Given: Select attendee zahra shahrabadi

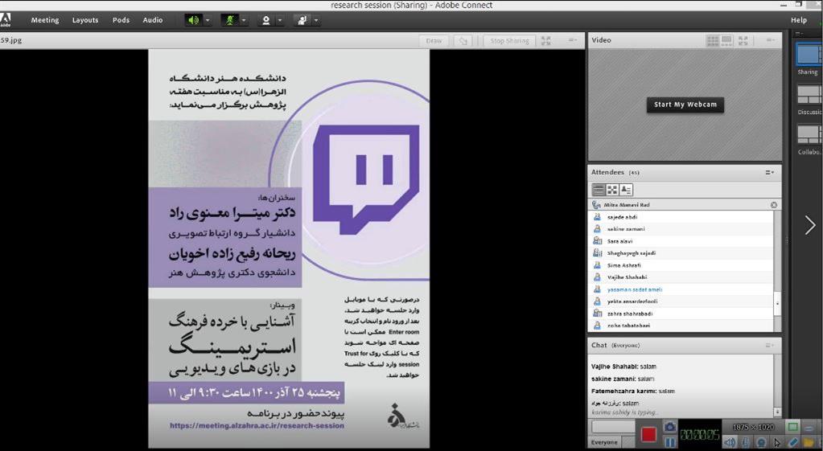Looking at the screenshot, I should (x=681, y=314).
